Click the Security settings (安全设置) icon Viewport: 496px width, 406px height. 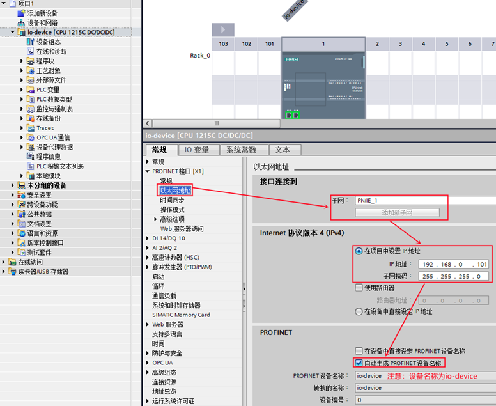pos(21,195)
